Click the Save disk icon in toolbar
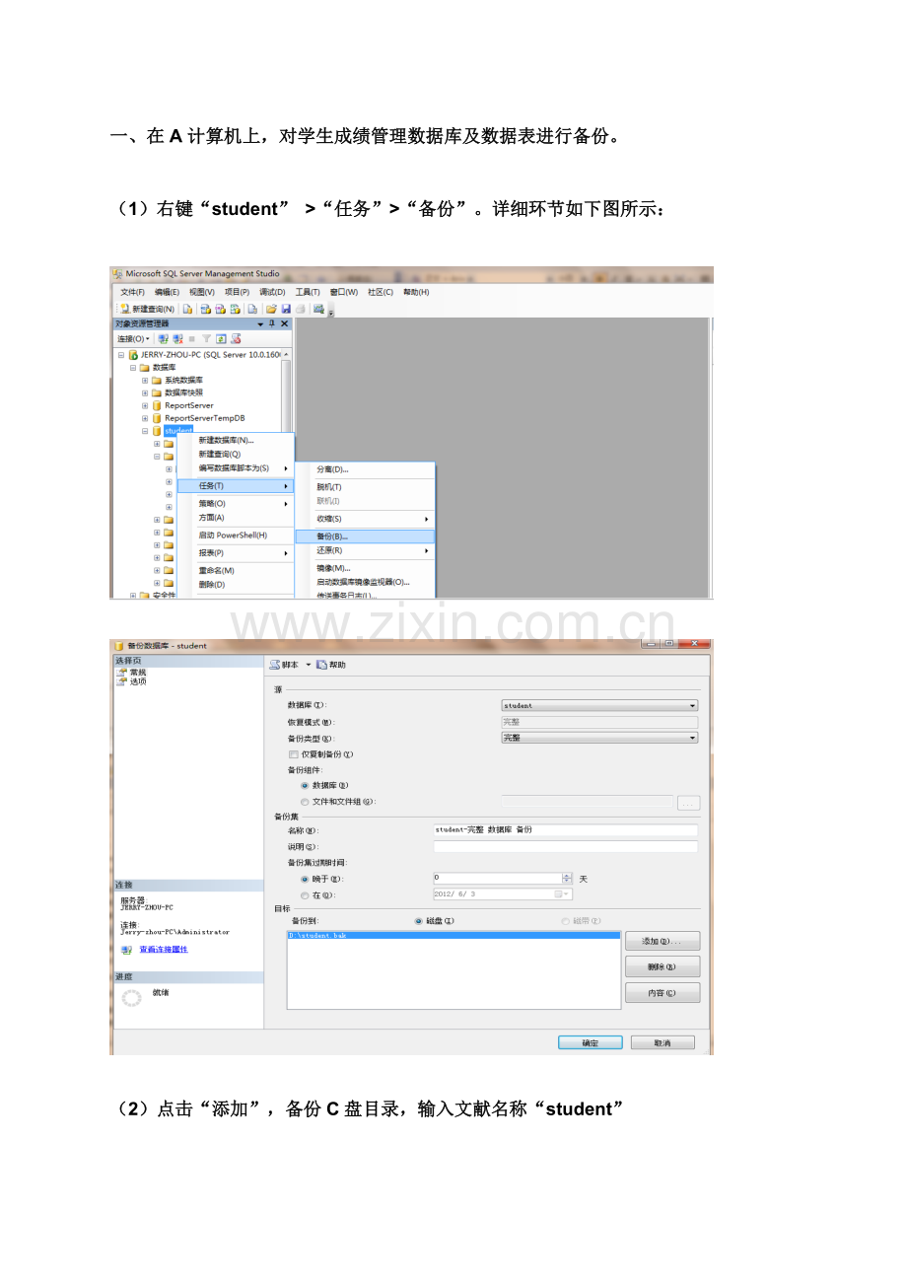Image resolution: width=907 pixels, height=1284 pixels. tap(286, 309)
